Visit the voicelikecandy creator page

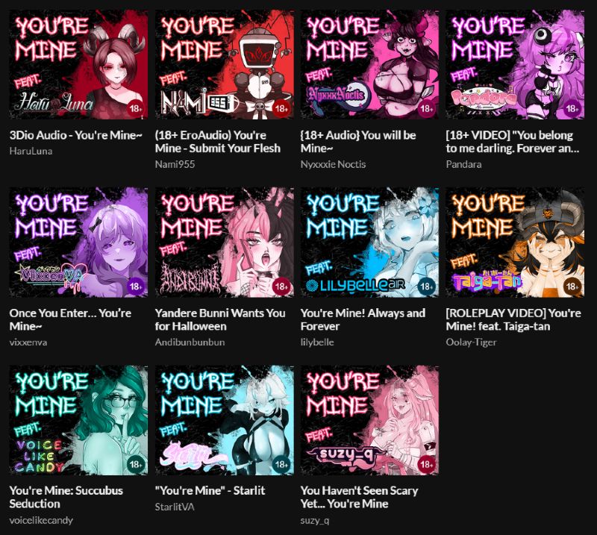(x=41, y=520)
